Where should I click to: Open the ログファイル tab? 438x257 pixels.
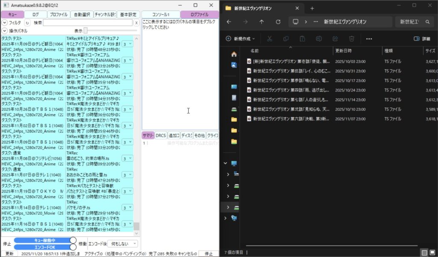[x=199, y=15]
